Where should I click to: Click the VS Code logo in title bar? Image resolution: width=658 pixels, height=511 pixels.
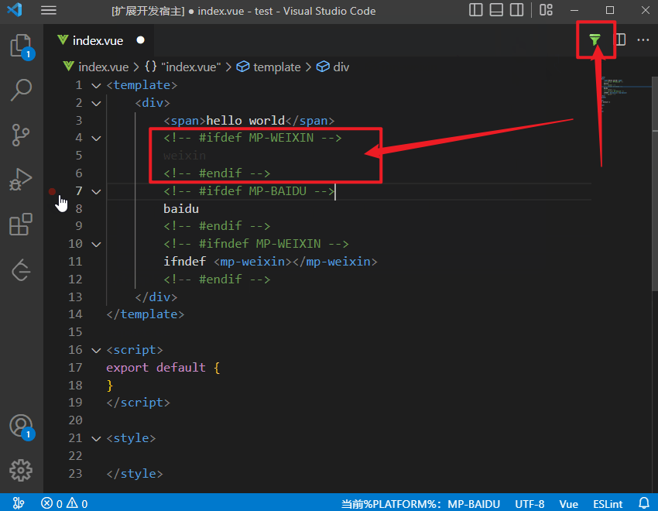coord(15,9)
